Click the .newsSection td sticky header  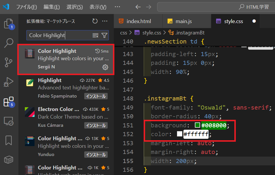tap(174, 42)
